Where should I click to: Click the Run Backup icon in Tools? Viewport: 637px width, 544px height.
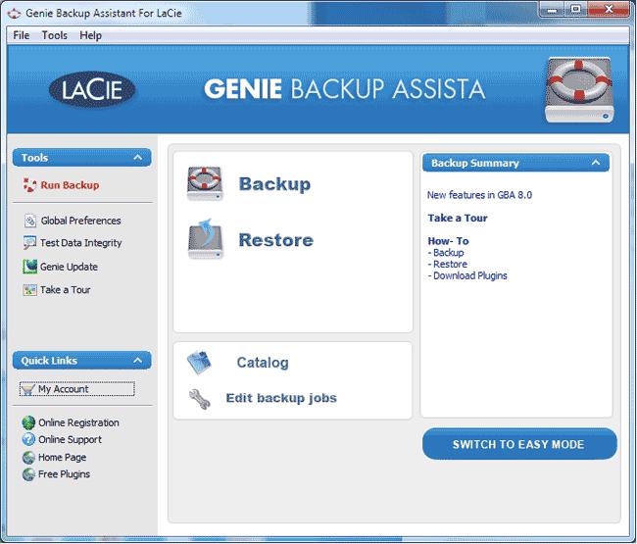click(28, 185)
